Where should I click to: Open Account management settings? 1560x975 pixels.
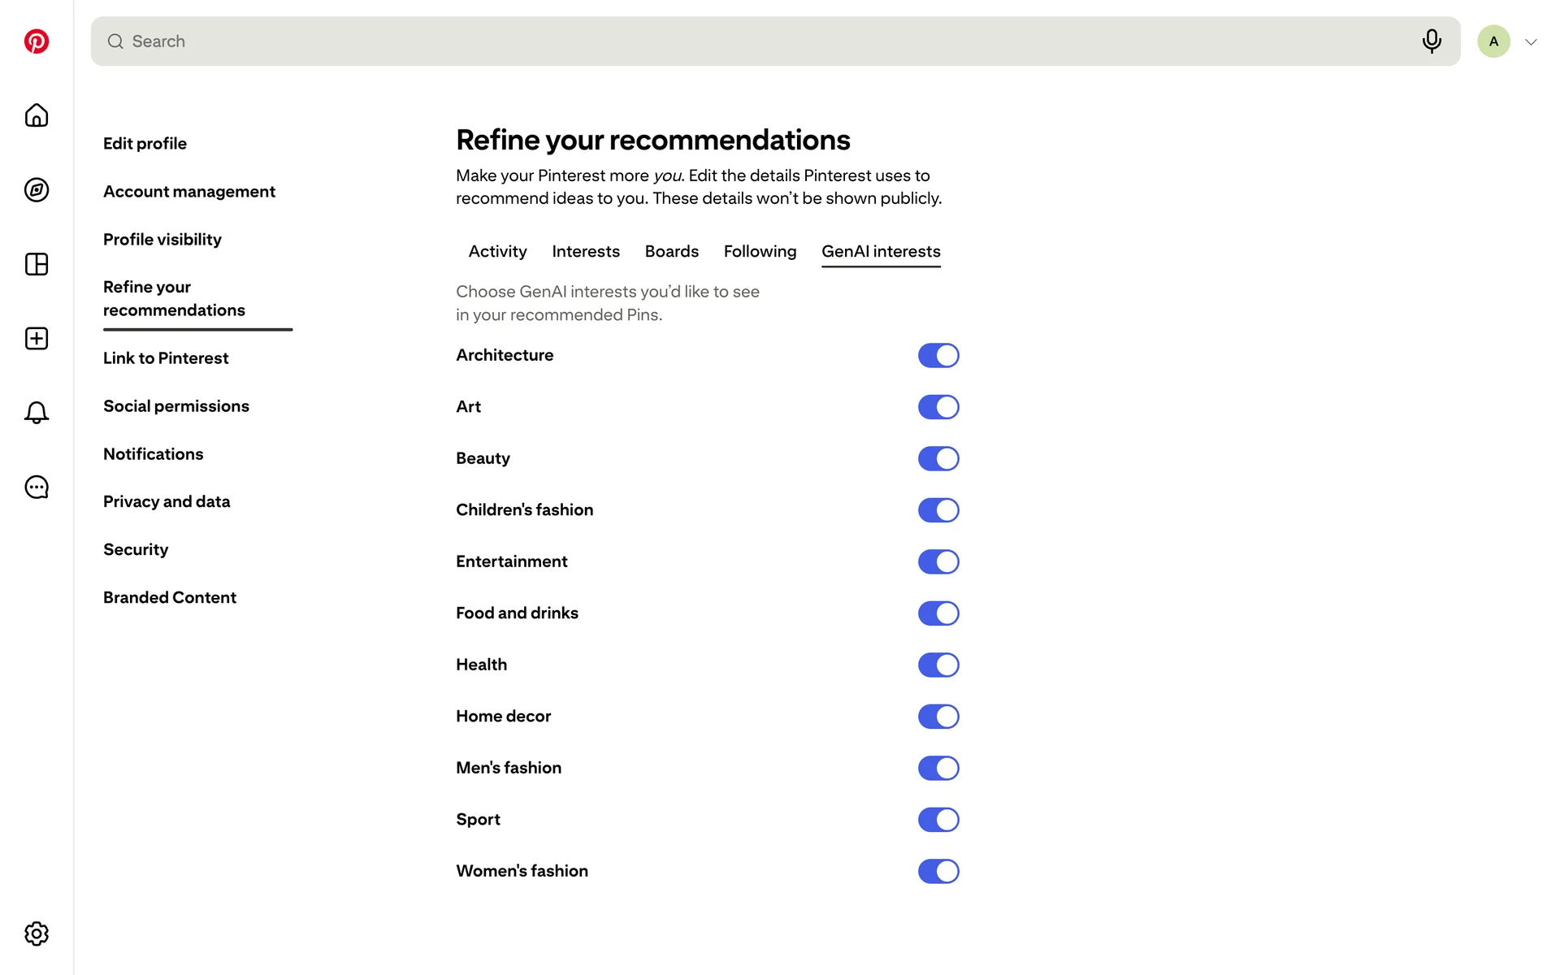tap(189, 192)
